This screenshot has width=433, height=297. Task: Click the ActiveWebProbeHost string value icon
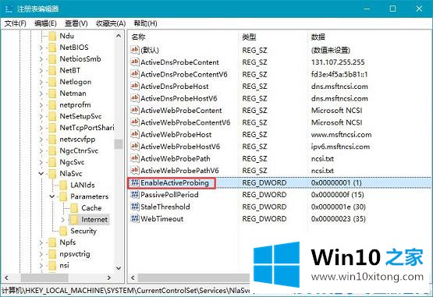pyautogui.click(x=134, y=134)
